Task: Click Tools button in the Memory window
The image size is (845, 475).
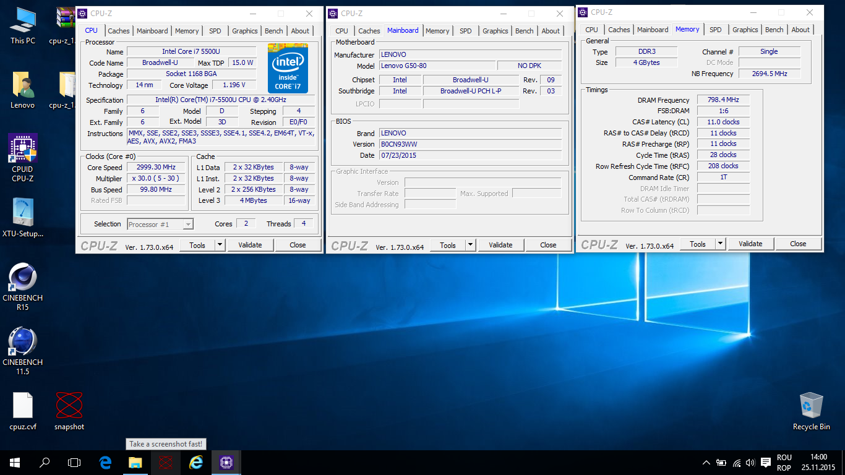Action: pos(698,244)
